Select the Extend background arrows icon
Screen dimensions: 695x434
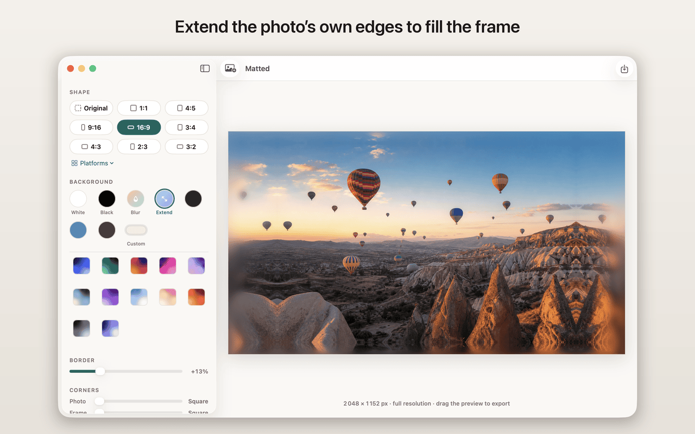[x=165, y=199]
